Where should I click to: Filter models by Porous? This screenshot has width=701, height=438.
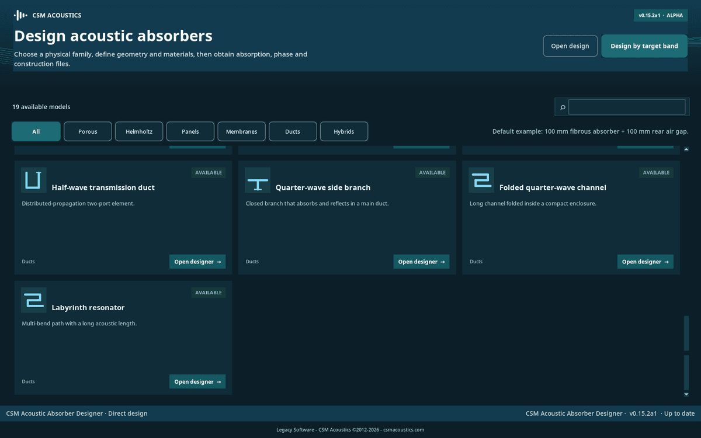[x=88, y=131]
